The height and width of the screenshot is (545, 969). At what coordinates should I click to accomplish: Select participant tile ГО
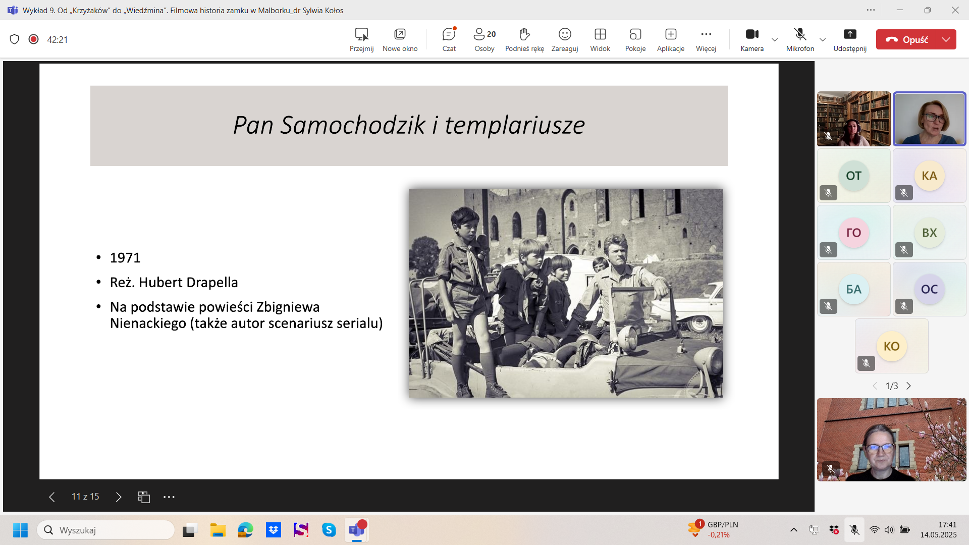coord(854,233)
